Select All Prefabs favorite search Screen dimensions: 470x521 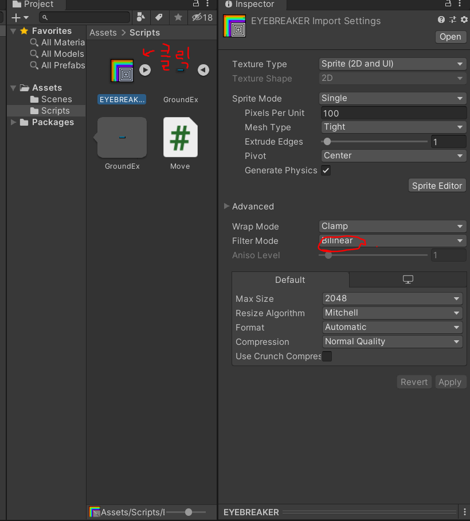click(x=57, y=65)
